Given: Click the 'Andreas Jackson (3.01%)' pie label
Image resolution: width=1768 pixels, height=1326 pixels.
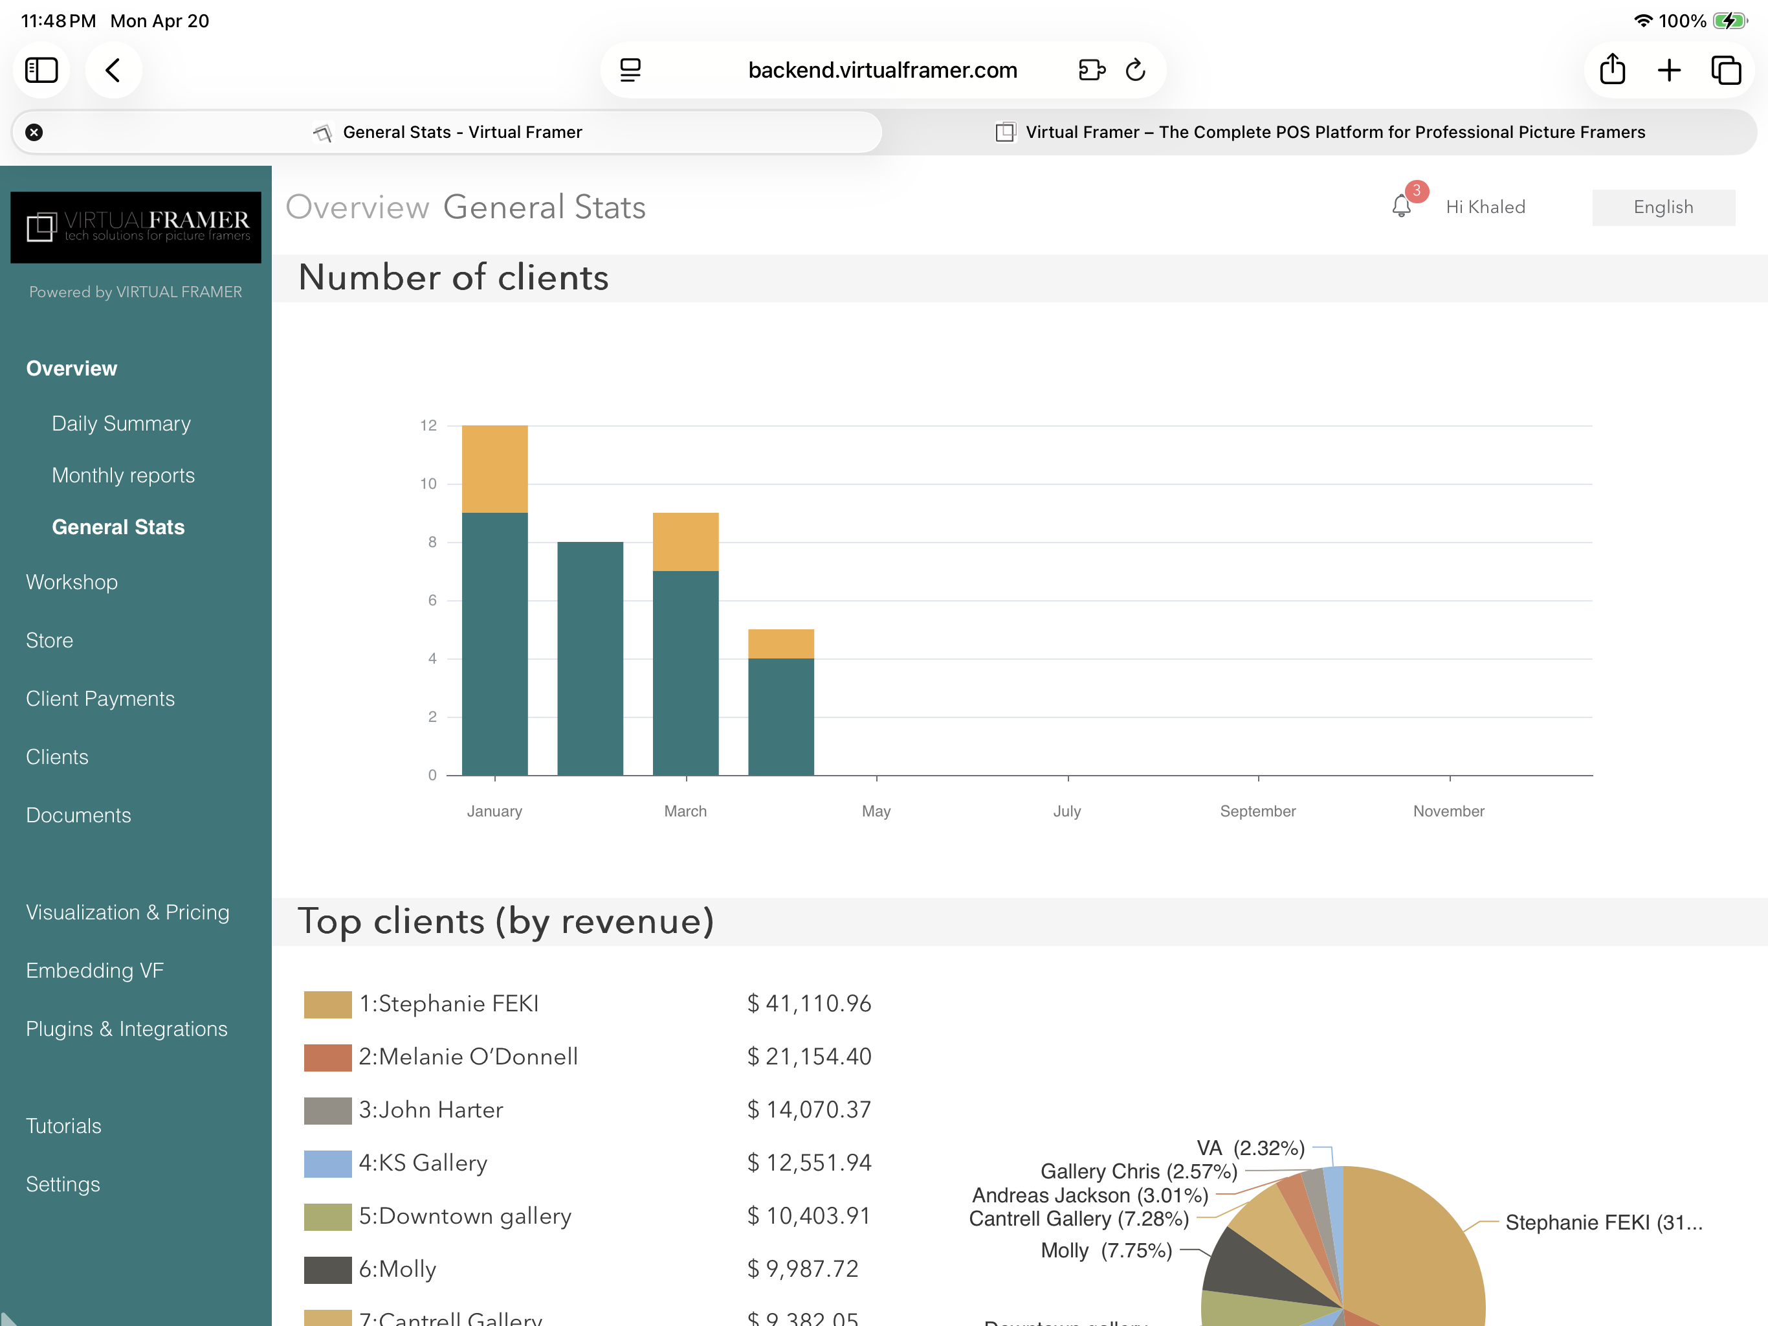Looking at the screenshot, I should coord(1090,1196).
